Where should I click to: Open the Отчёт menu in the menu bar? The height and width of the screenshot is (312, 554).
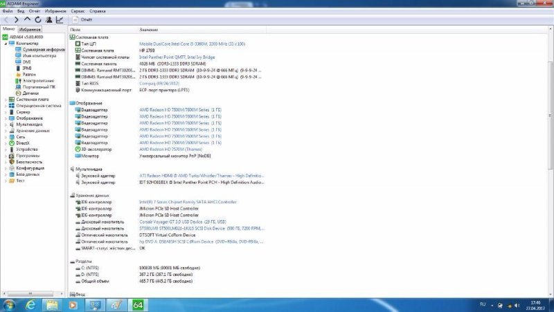click(34, 11)
